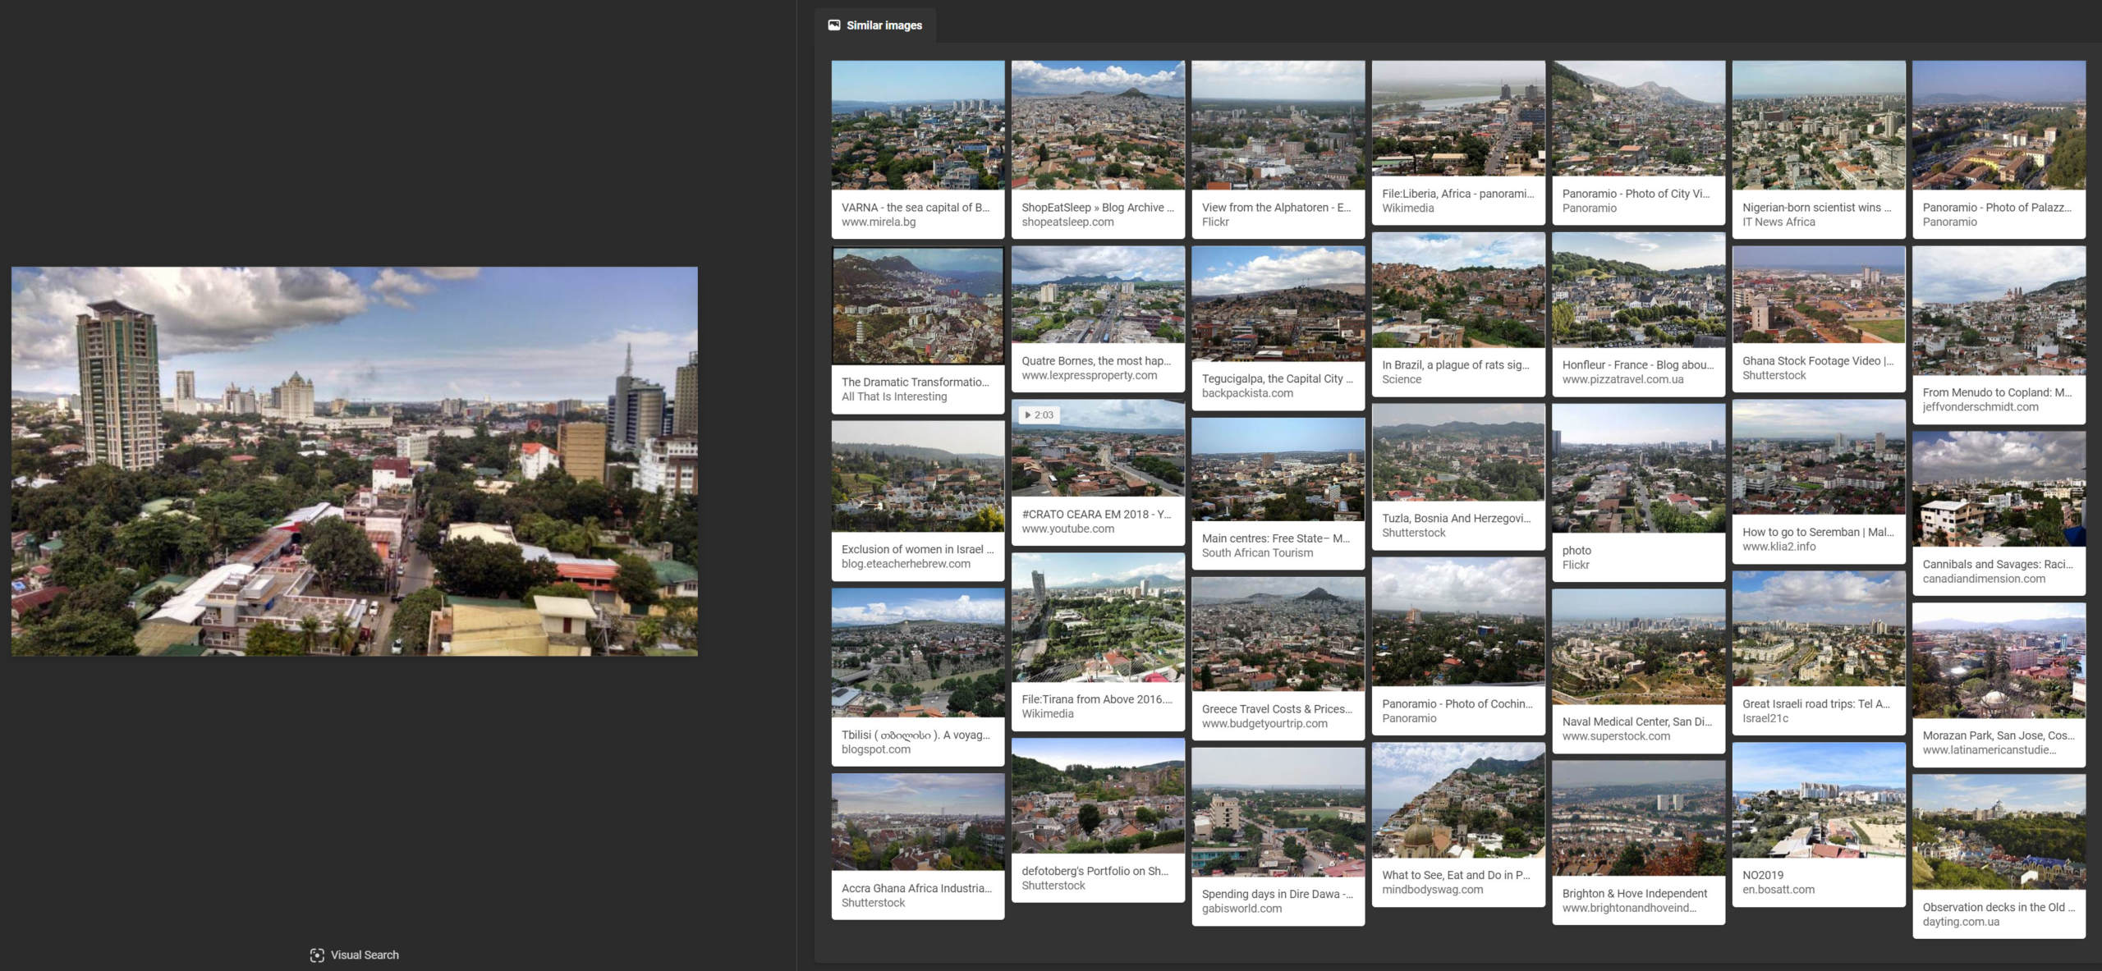
Task: Open Morazan Park, San Jose image
Action: coord(1999,661)
